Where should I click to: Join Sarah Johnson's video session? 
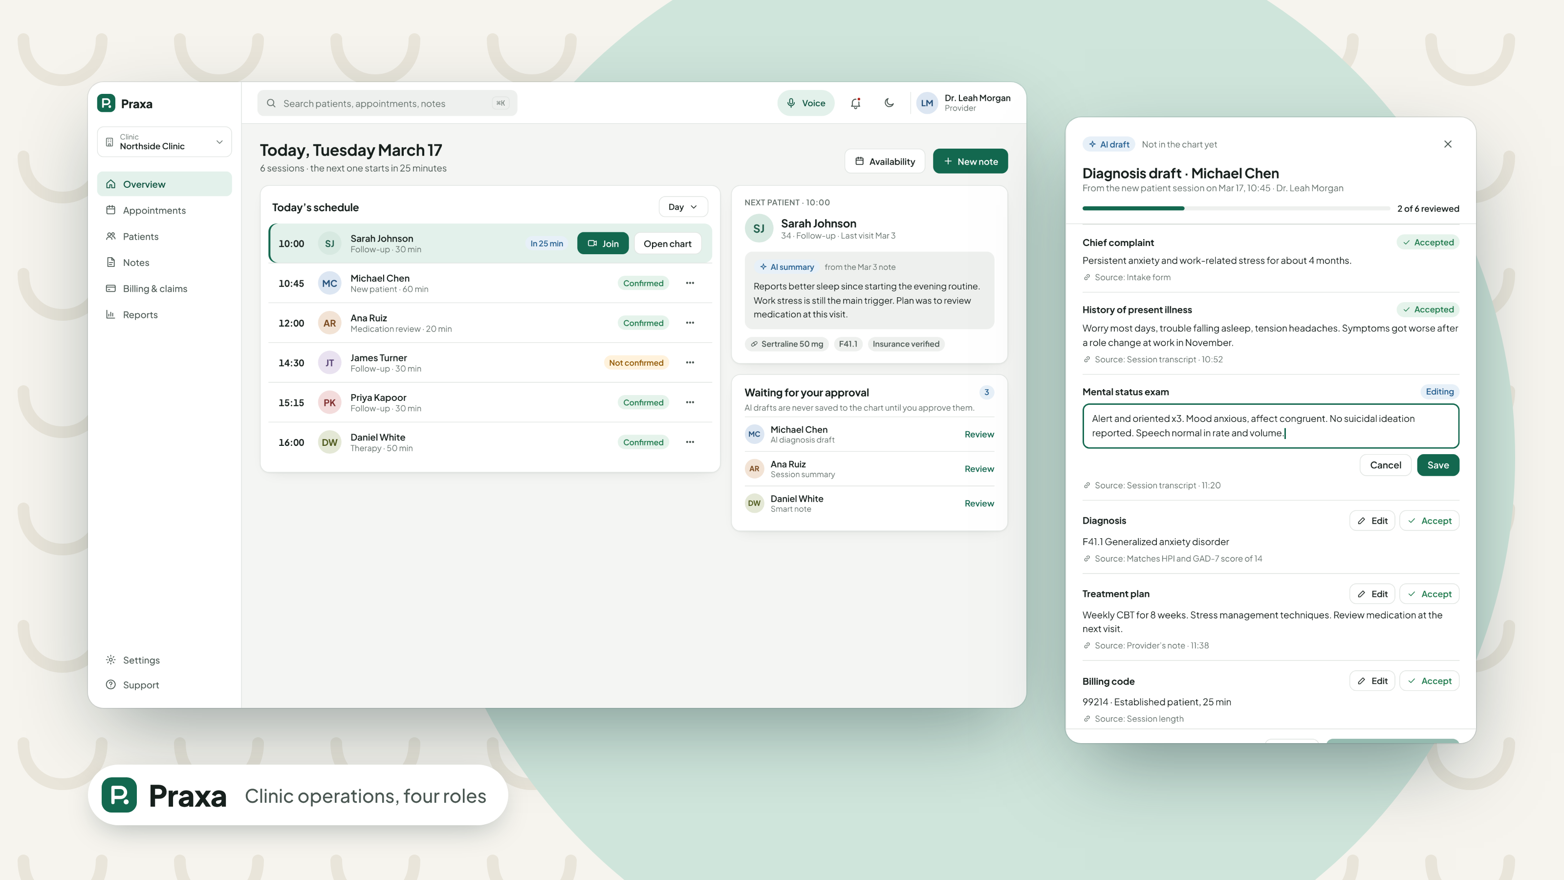[x=603, y=243]
